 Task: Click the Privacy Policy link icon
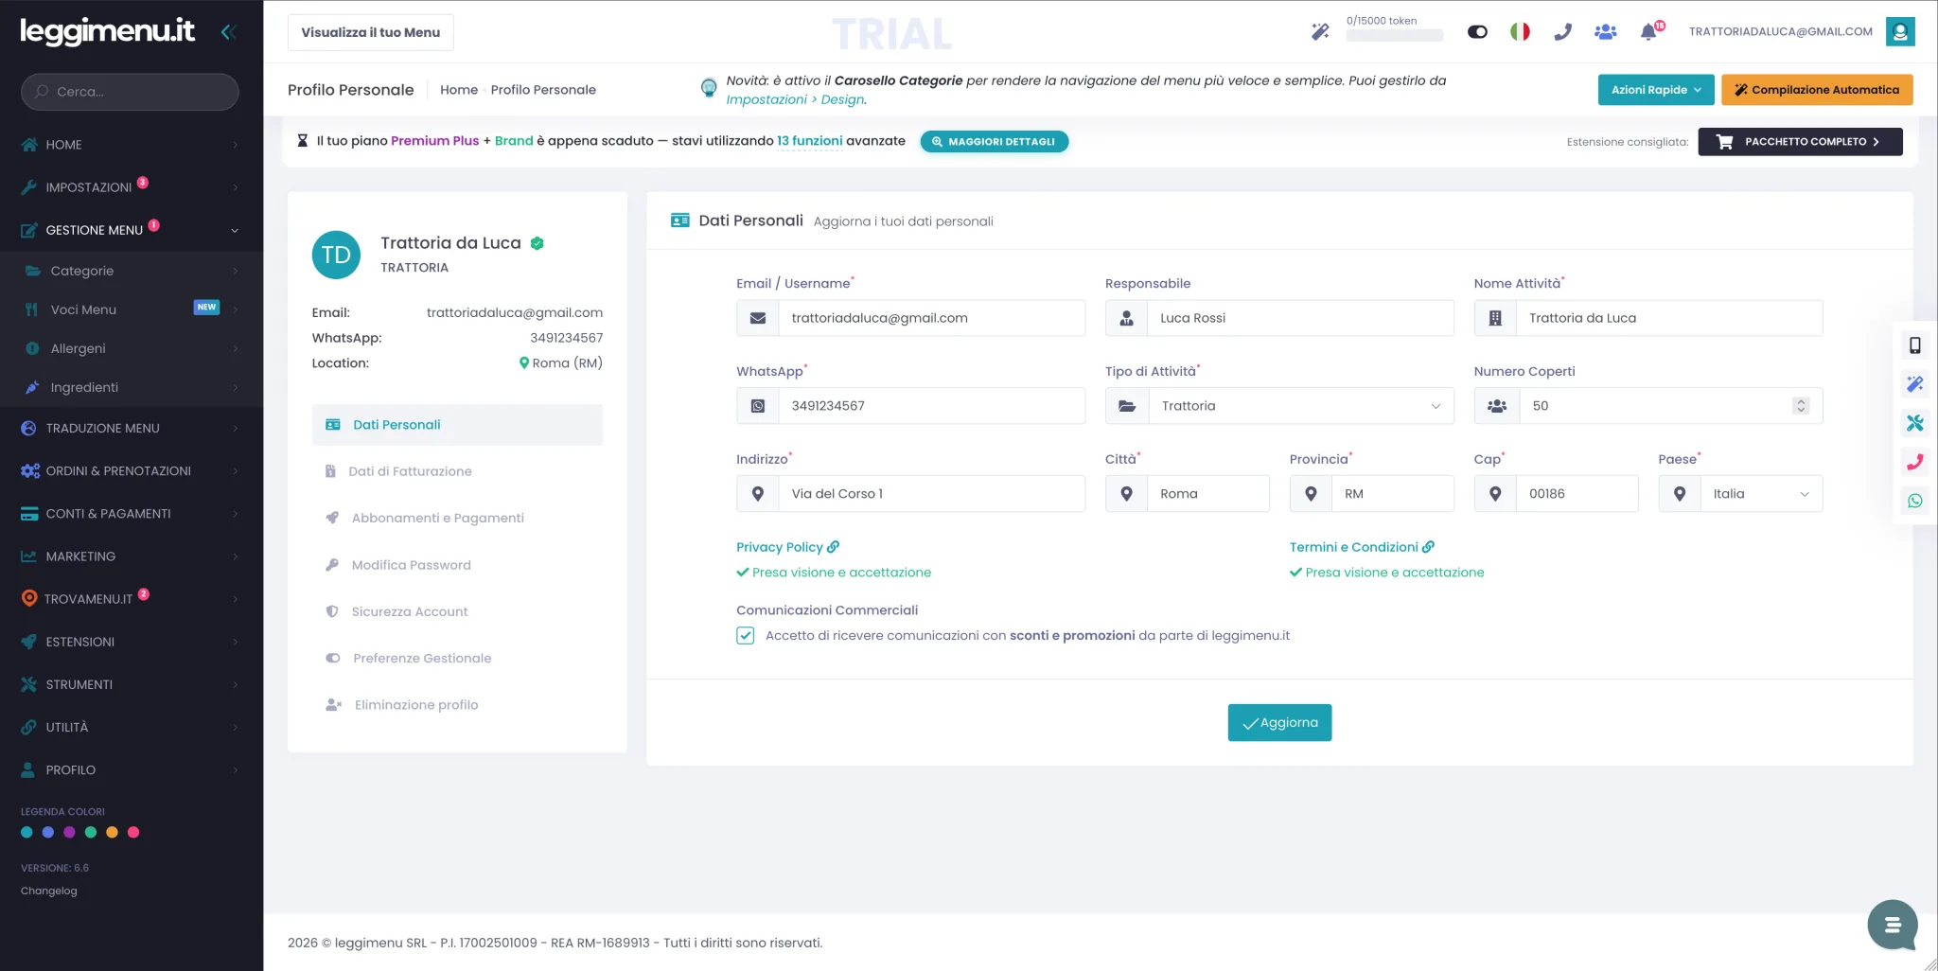click(834, 547)
